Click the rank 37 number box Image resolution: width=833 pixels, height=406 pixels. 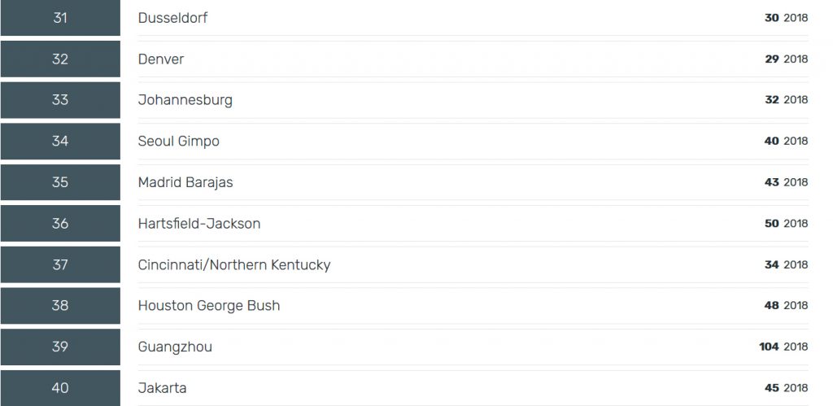coord(60,264)
